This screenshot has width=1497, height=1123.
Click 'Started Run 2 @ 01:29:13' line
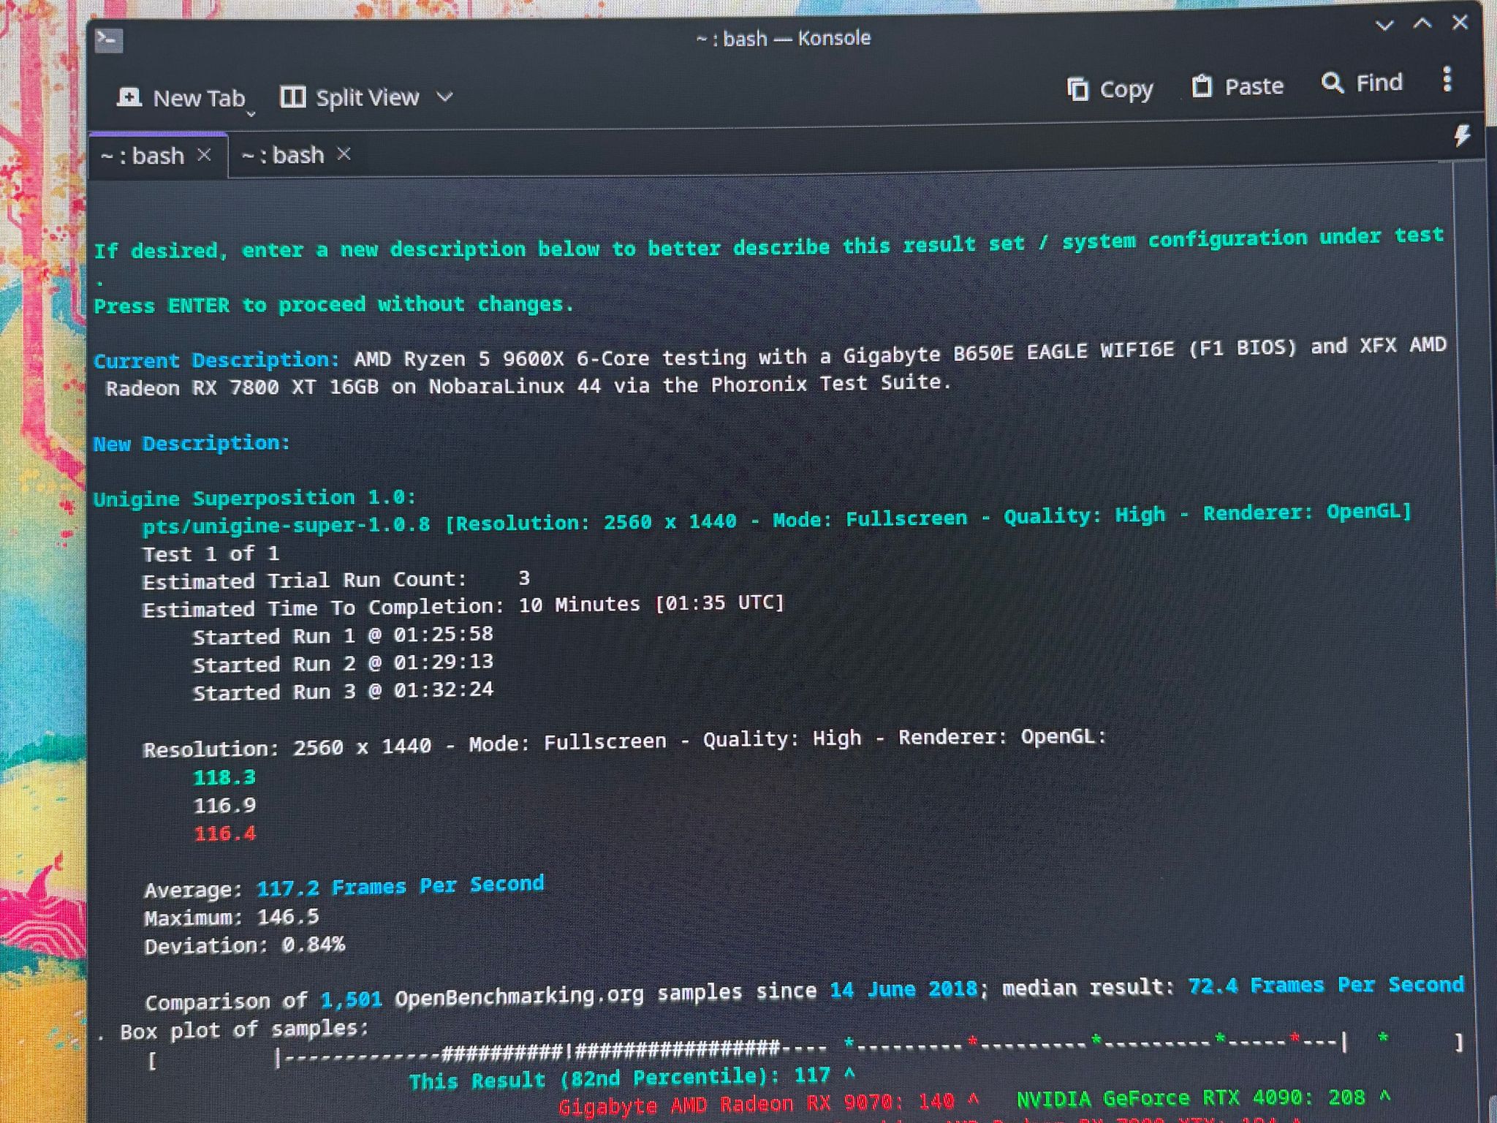pyautogui.click(x=343, y=663)
